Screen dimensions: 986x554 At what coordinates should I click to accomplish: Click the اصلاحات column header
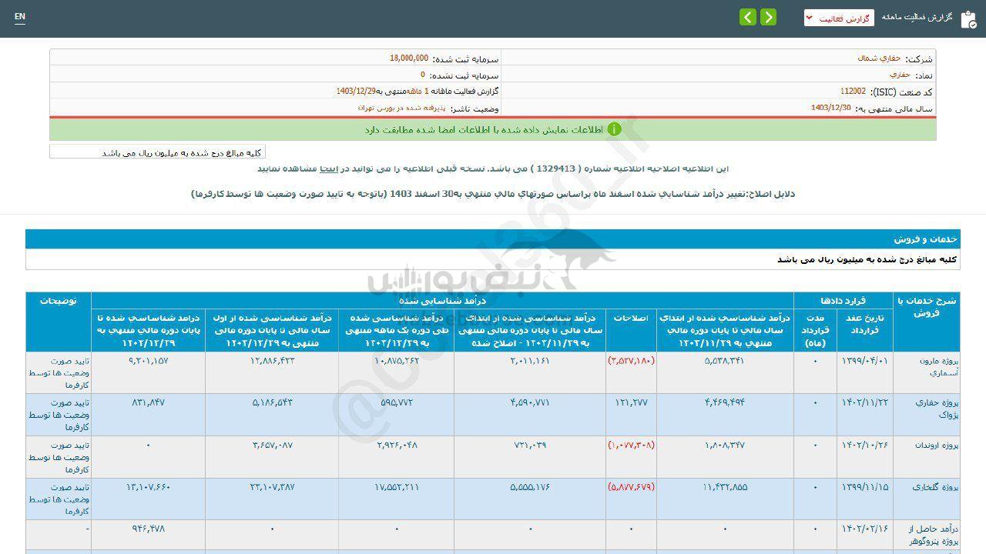632,318
